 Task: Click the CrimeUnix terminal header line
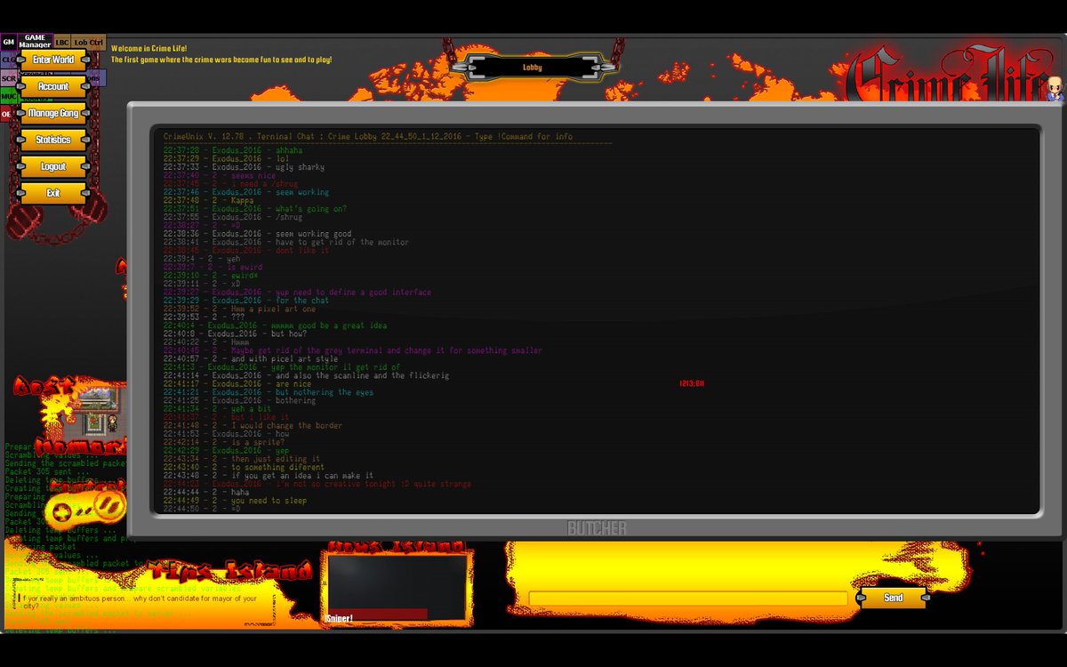click(x=368, y=136)
